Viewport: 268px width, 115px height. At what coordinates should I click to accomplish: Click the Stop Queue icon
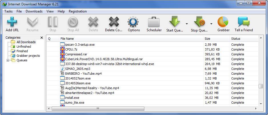pos(200,21)
